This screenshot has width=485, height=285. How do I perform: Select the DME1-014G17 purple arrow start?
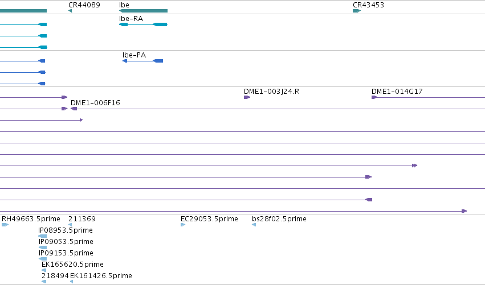[374, 97]
